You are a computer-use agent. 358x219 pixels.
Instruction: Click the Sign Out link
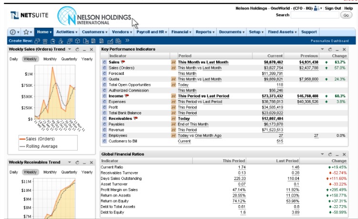pos(333,9)
